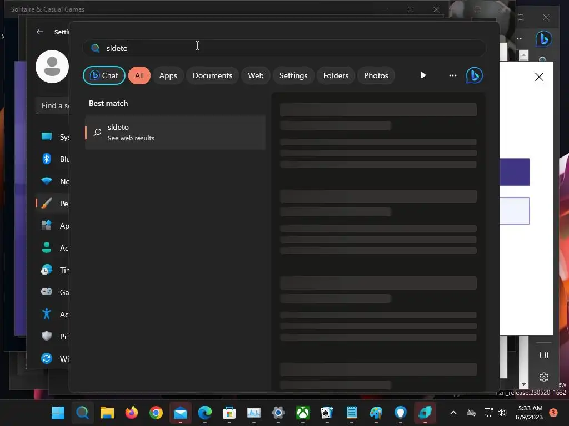Open Tips lightbulb app on taskbar
This screenshot has width=569, height=426.
click(401, 413)
